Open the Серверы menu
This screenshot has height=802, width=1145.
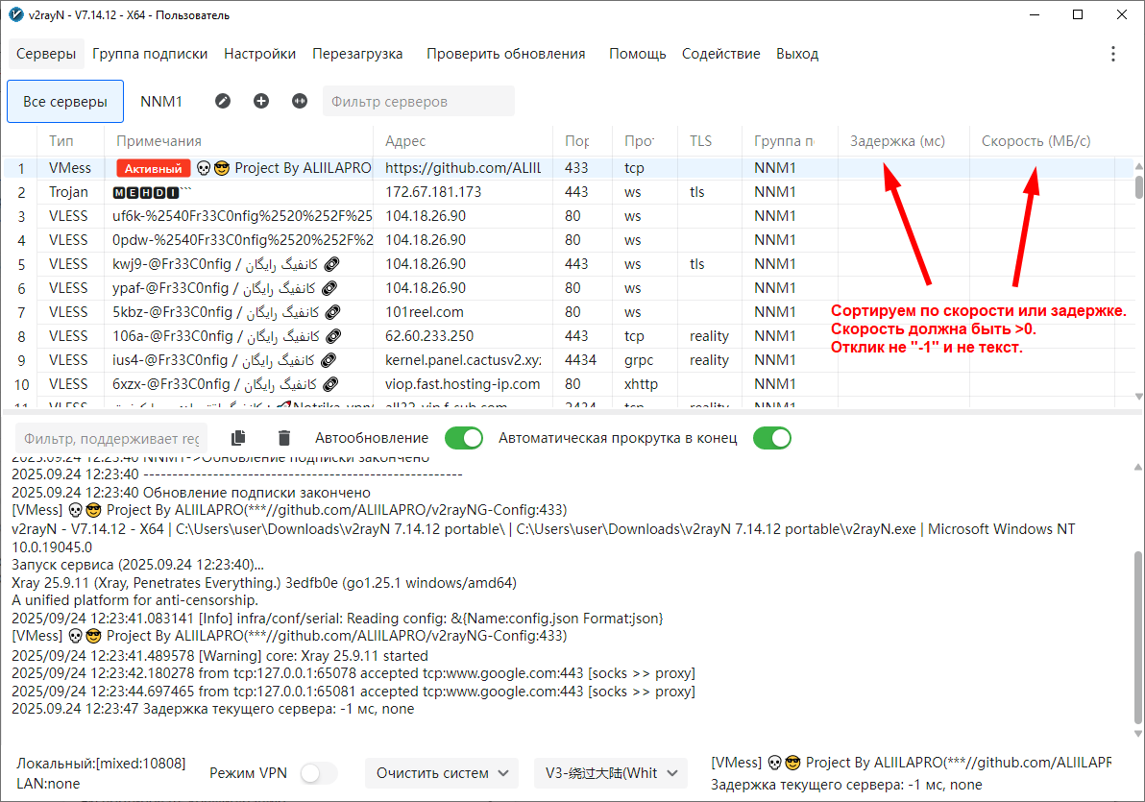coord(46,54)
